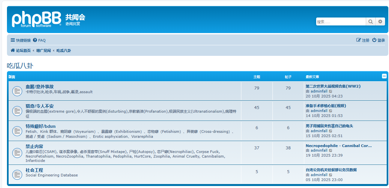Open the 第二次世界大战视频合集(WW2) post link
Screen dimensions: 389x188
coord(333,86)
